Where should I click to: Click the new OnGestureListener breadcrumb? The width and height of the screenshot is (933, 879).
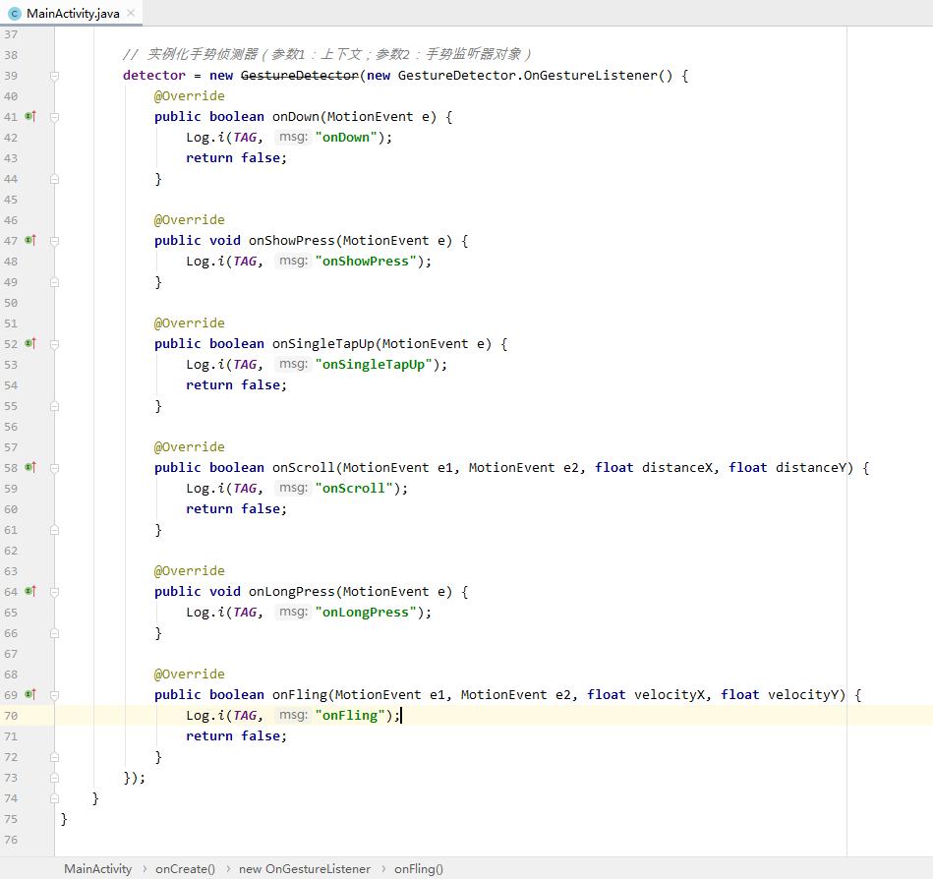pyautogui.click(x=305, y=869)
